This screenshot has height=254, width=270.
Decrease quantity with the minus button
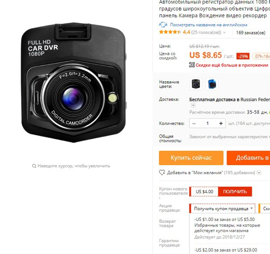194,124
